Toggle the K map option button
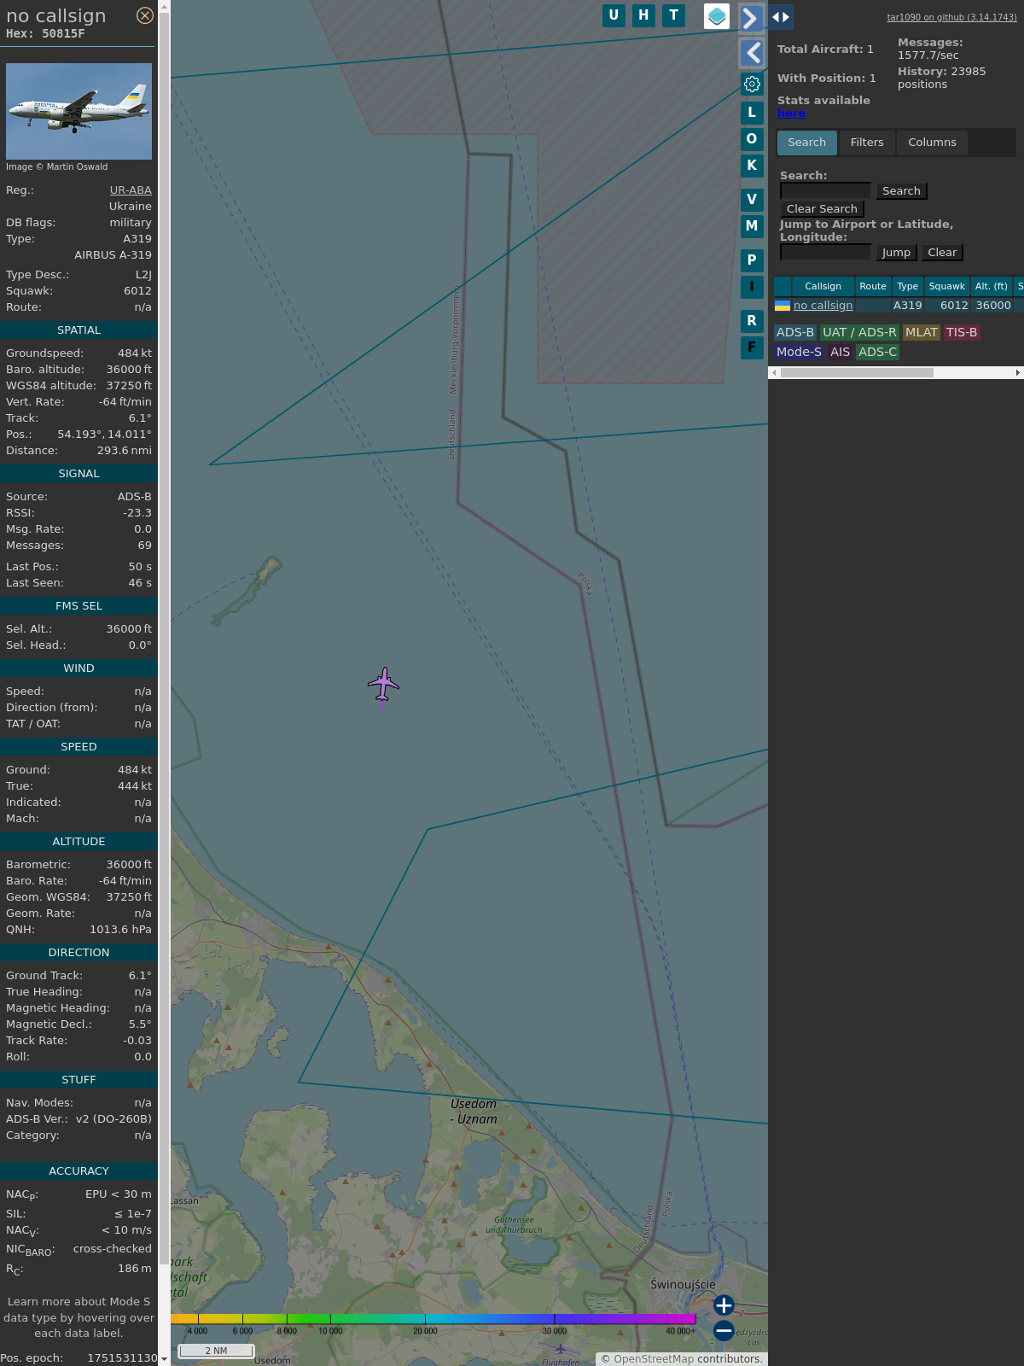Viewport: 1024px width, 1366px height. pos(752,166)
